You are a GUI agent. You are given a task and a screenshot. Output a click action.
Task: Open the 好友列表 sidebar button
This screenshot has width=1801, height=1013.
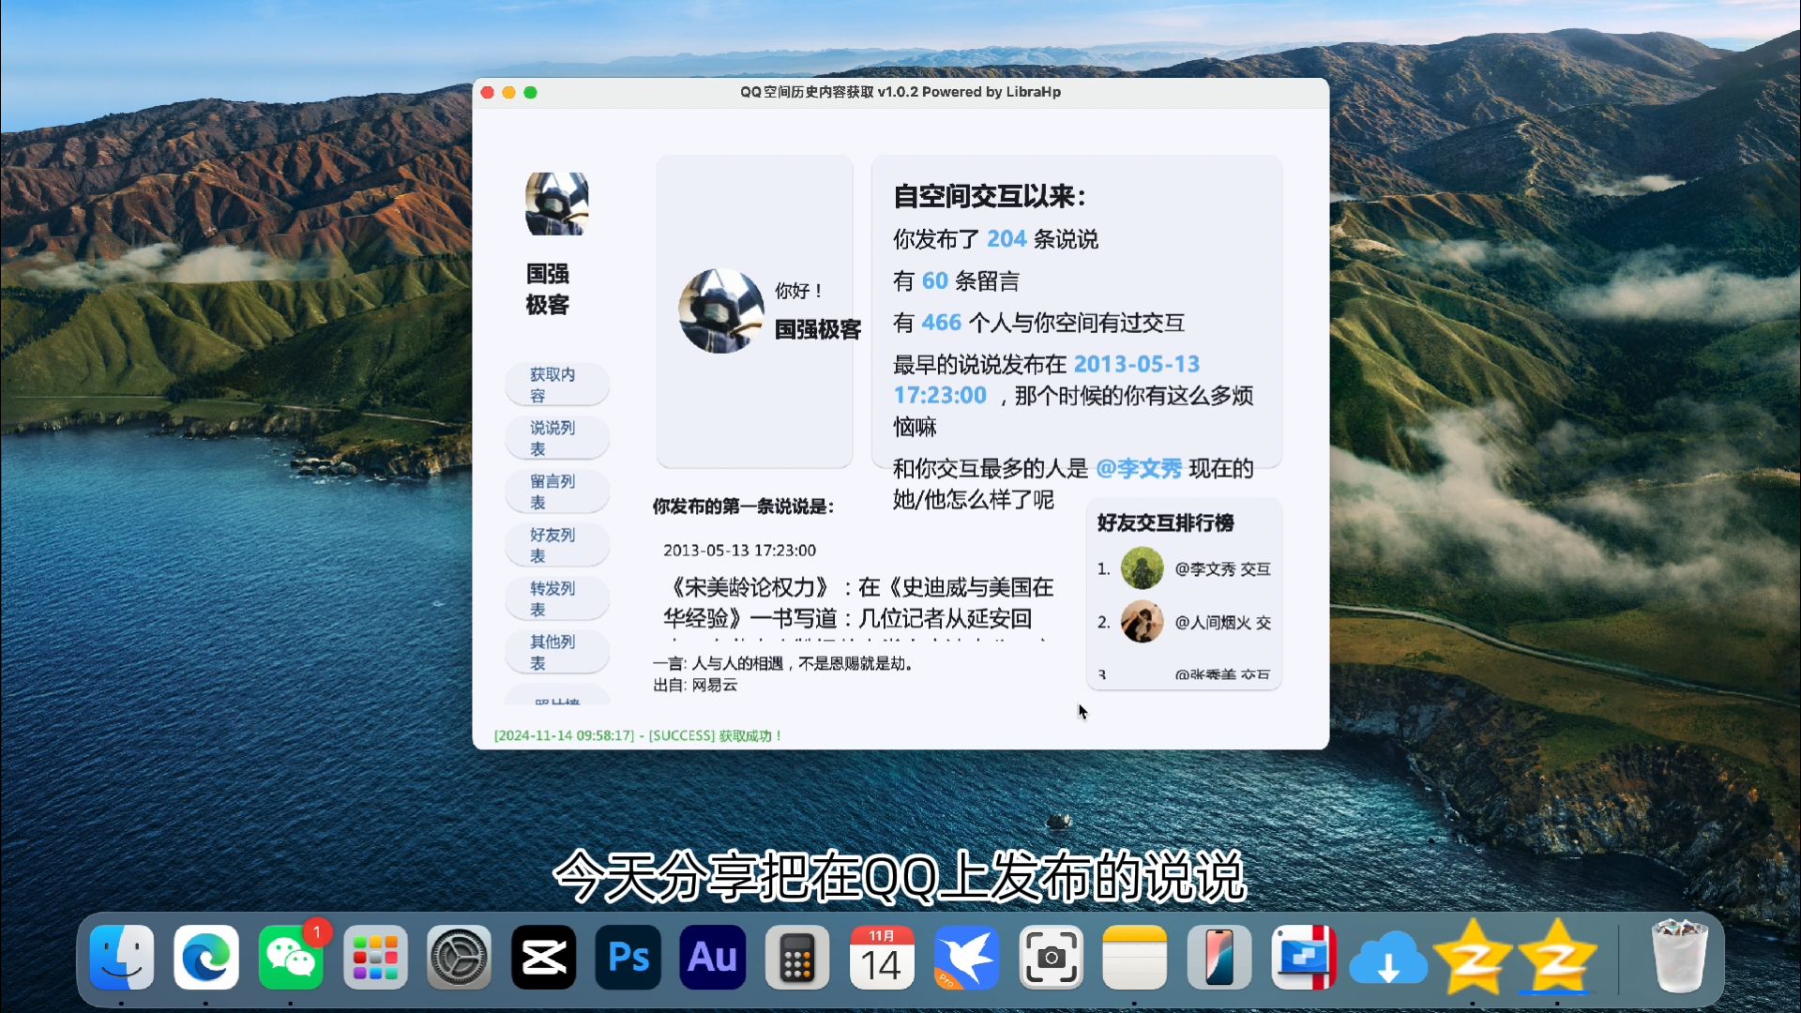557,545
